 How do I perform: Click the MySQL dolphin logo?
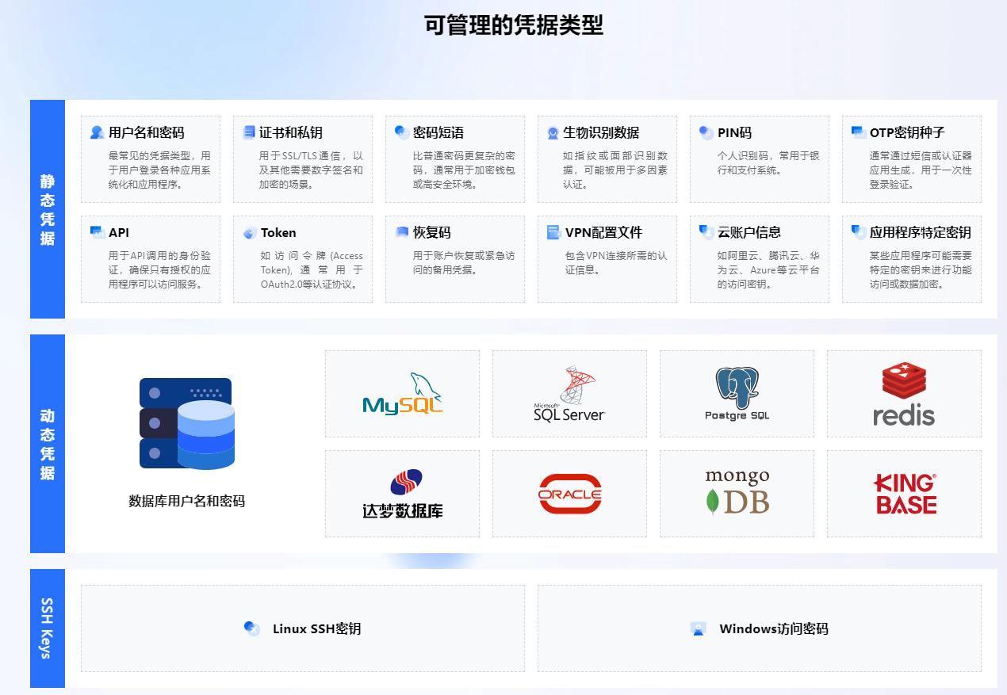402,394
